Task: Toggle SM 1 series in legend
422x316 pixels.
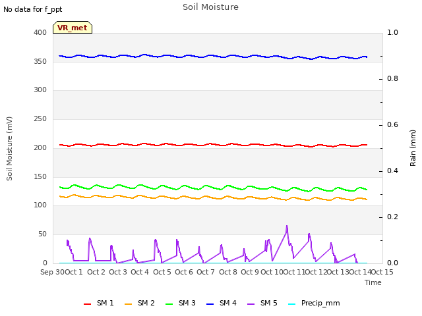Action: (x=99, y=303)
